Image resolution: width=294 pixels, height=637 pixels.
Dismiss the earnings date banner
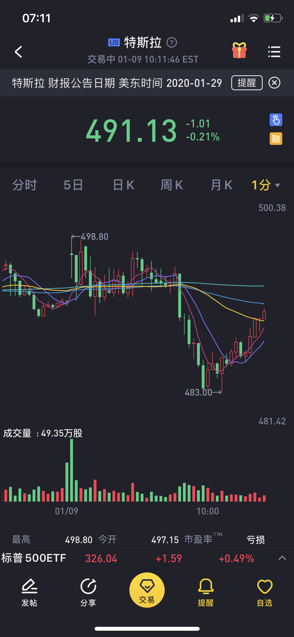pos(274,83)
